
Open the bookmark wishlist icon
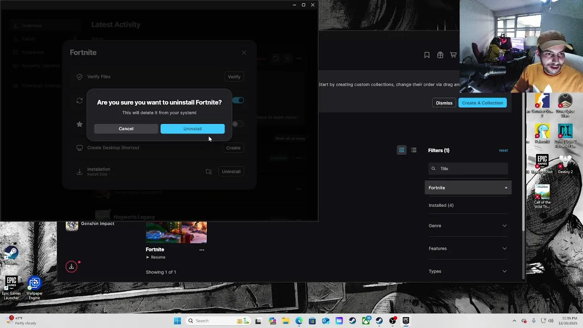[427, 55]
